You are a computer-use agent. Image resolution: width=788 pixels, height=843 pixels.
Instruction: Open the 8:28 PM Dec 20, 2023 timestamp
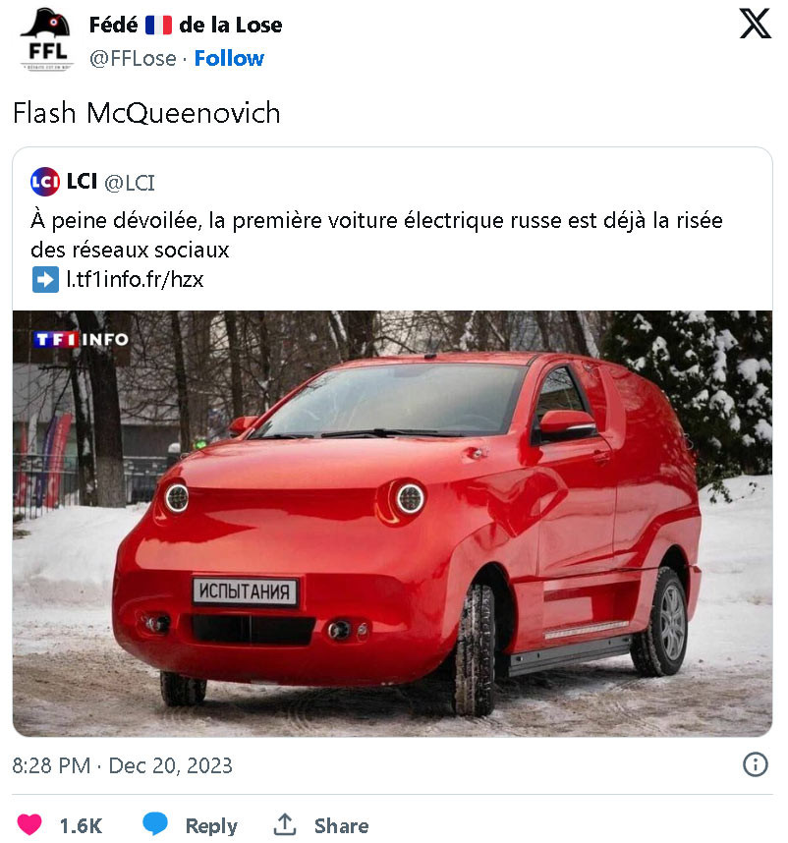[x=123, y=765]
